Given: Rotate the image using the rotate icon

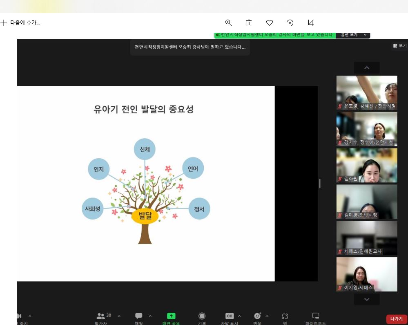Looking at the screenshot, I should click(290, 23).
